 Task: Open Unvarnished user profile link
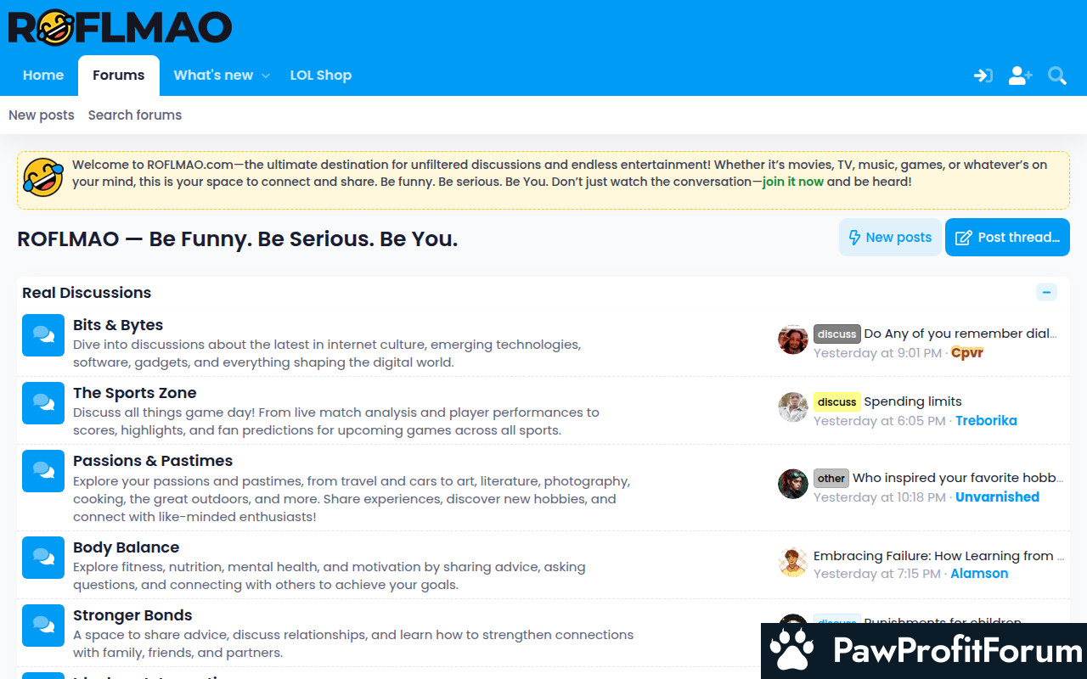click(x=997, y=497)
